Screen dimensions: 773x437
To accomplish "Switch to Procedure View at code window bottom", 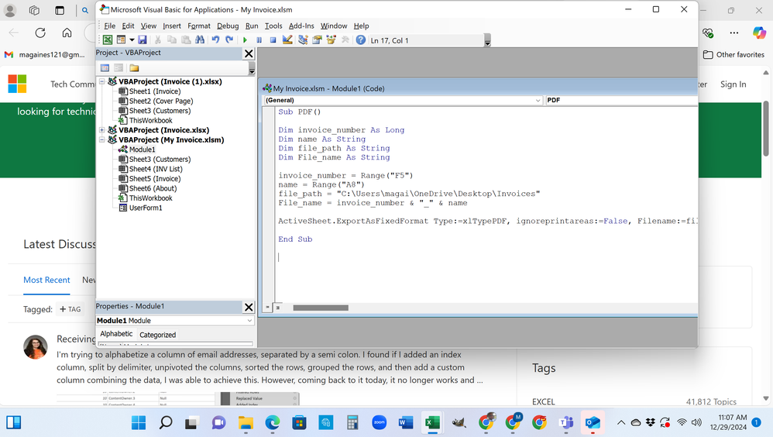I will click(268, 308).
